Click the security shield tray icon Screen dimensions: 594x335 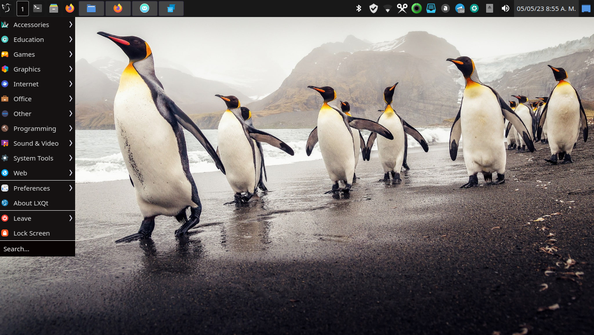pos(373,8)
